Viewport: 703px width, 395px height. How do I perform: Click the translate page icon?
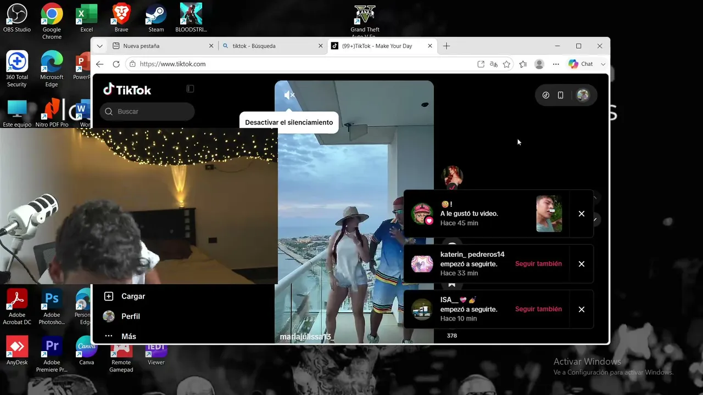[x=494, y=64]
